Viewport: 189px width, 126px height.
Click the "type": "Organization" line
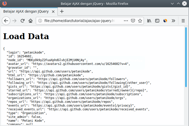tap(27, 113)
